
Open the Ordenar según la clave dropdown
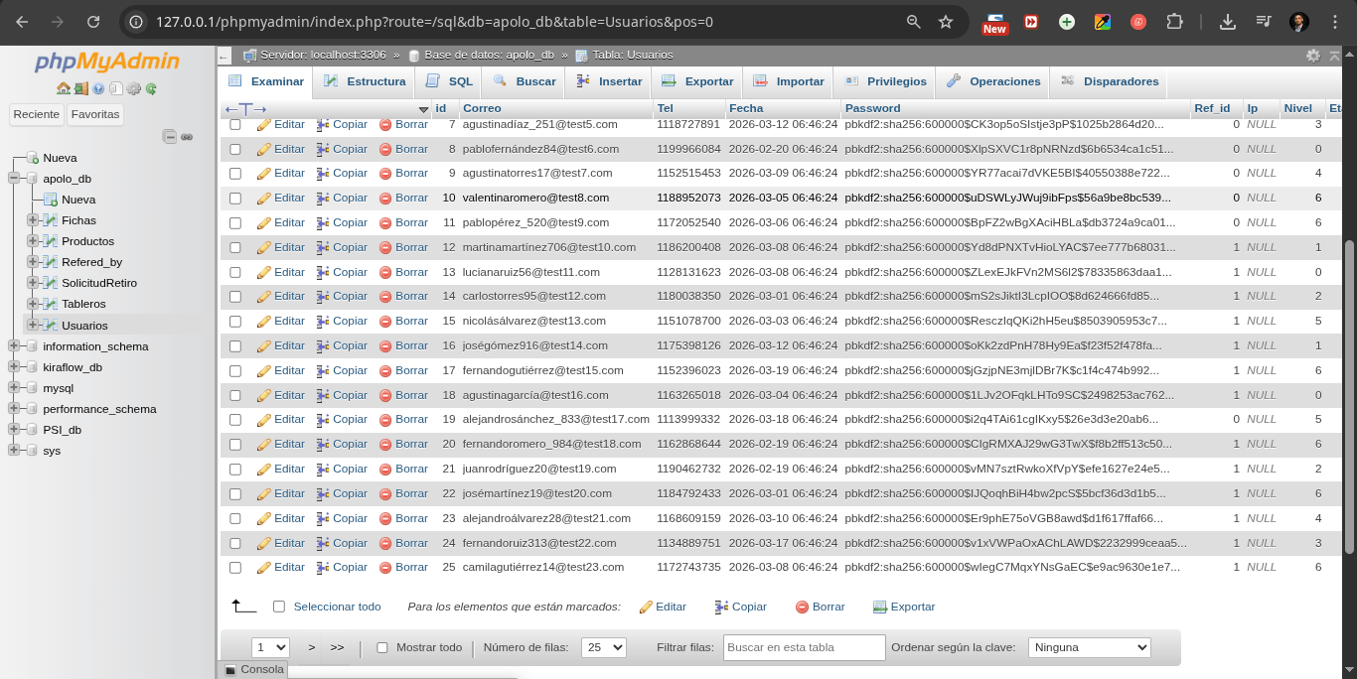click(x=1089, y=646)
